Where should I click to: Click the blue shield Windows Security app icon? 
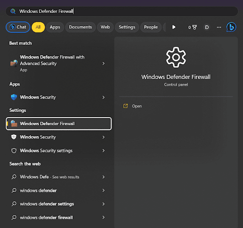(x=14, y=97)
